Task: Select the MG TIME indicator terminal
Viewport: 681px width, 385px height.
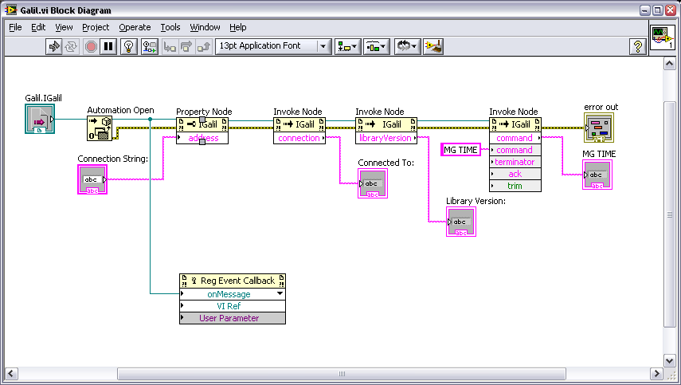Action: 597,175
